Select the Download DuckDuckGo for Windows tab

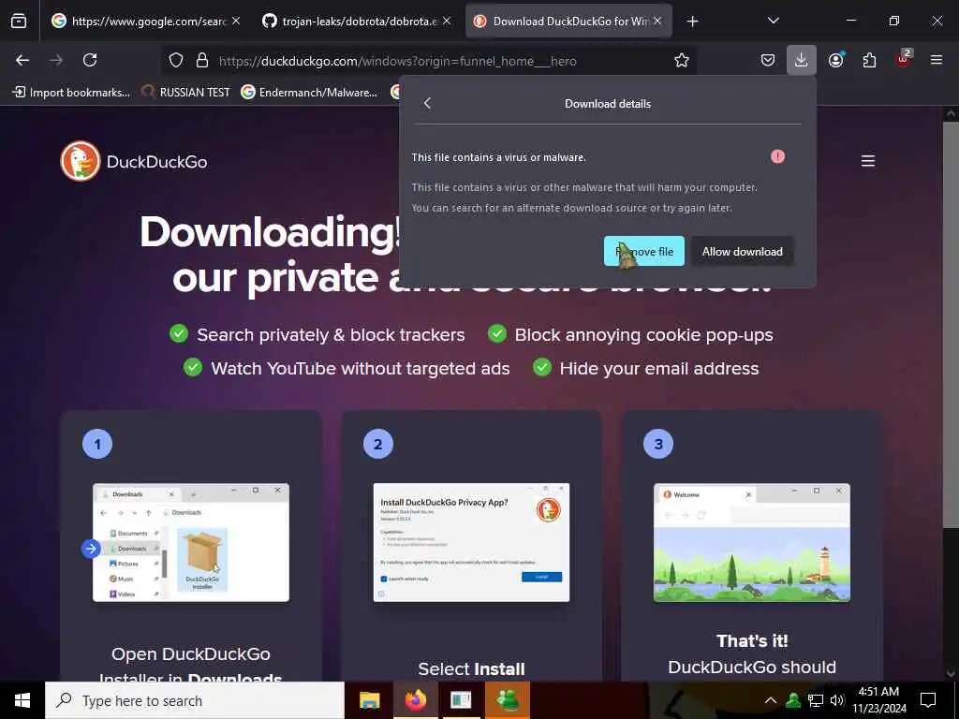tap(568, 22)
